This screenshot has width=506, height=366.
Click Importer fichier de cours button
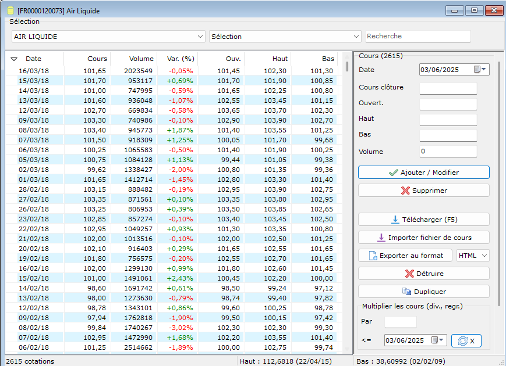click(x=424, y=238)
